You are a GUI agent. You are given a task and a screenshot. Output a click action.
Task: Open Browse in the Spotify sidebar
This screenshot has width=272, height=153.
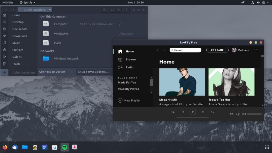coord(130,59)
